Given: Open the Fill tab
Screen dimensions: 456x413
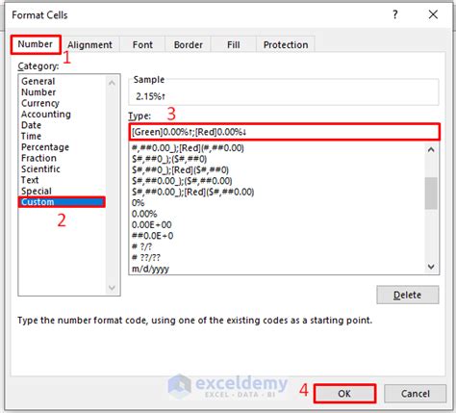Looking at the screenshot, I should pos(234,45).
